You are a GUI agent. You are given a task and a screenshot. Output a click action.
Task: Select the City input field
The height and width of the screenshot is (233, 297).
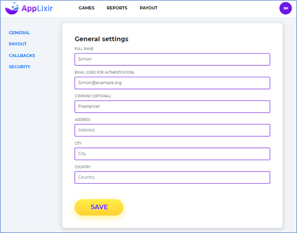172,154
